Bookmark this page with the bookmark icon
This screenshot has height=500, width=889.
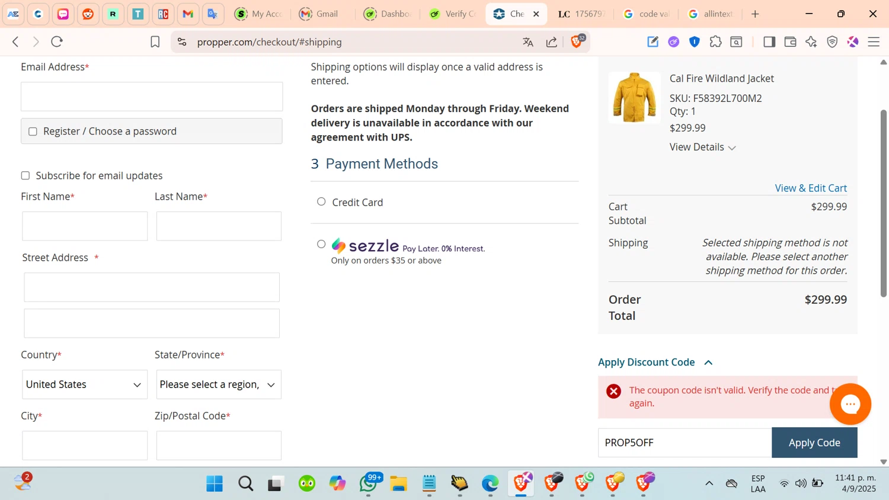[155, 42]
